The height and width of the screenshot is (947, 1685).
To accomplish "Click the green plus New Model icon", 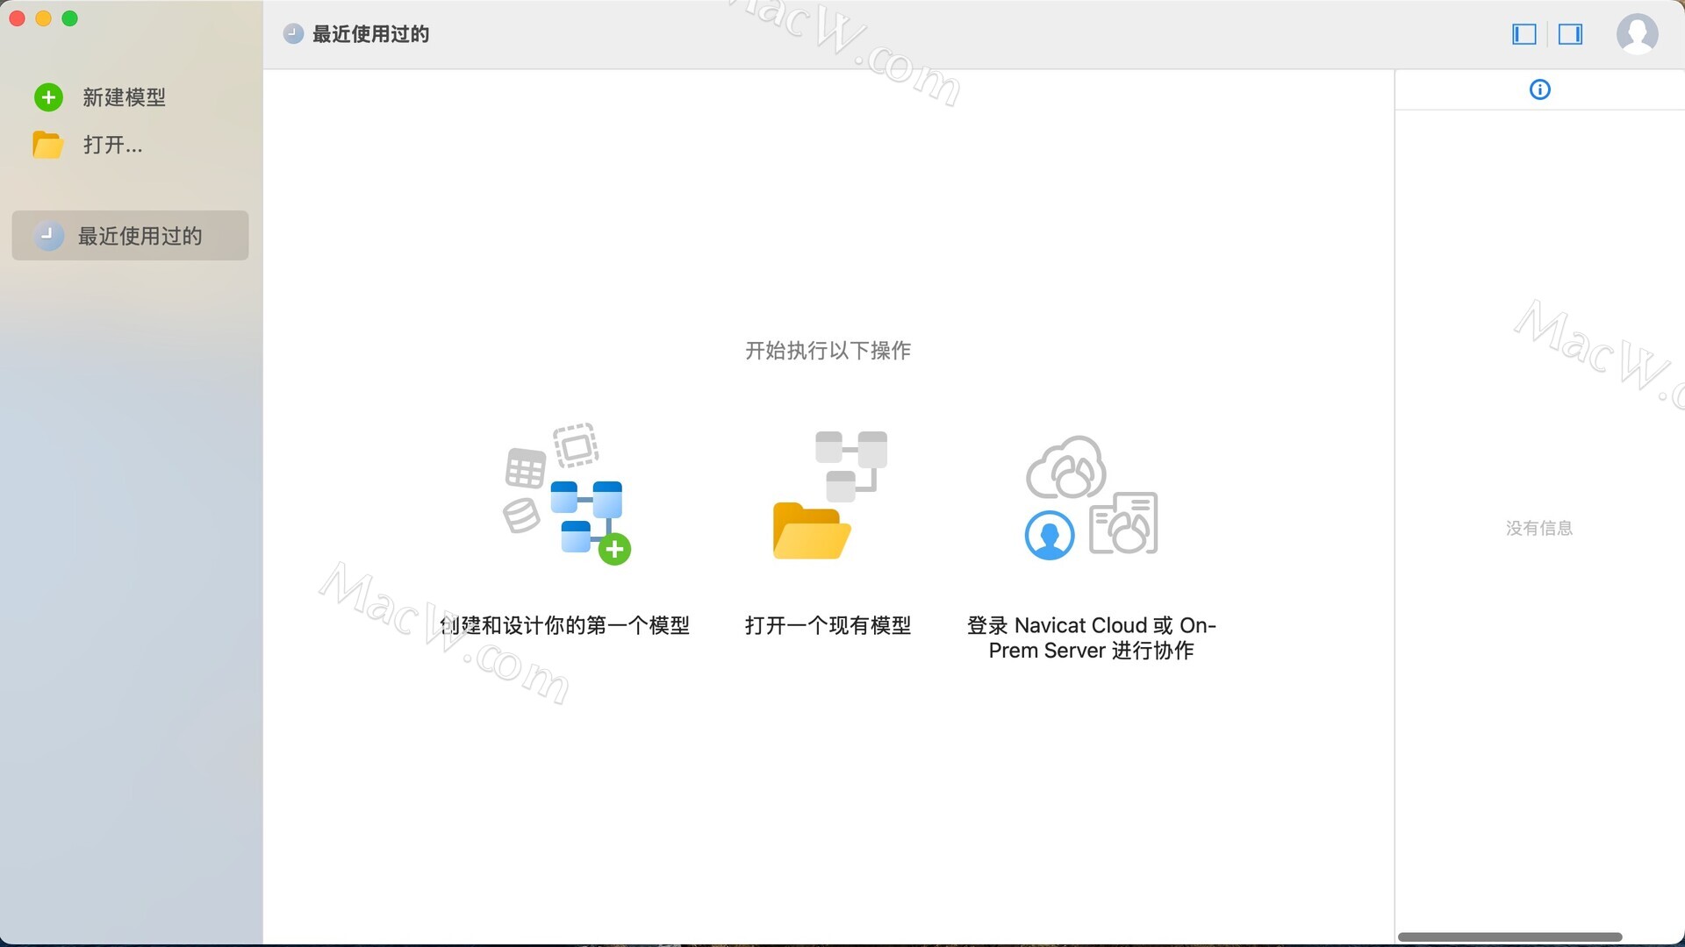I will coord(48,97).
